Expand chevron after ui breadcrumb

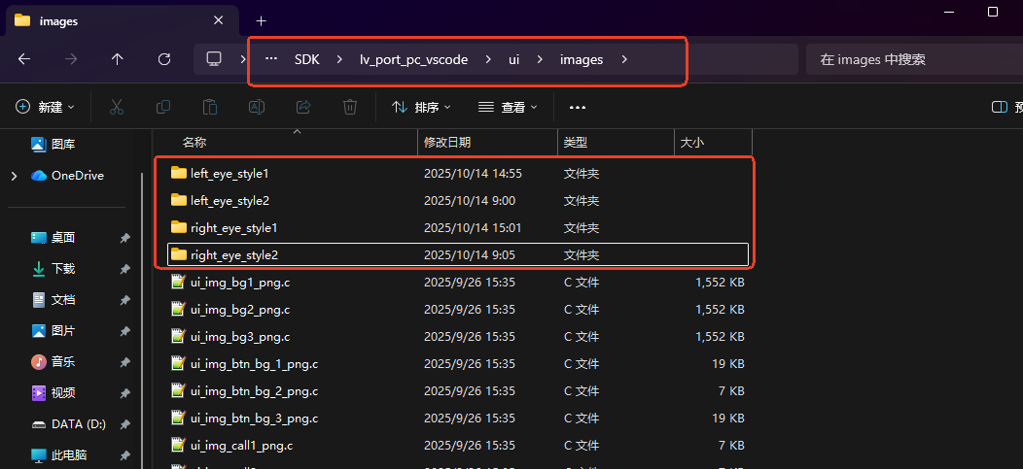[540, 59]
